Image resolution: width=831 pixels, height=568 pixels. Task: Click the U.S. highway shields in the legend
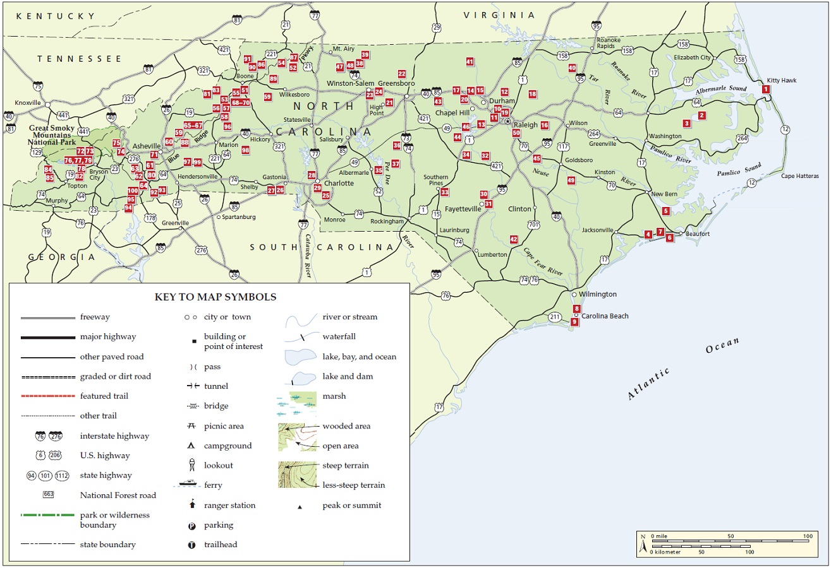(48, 456)
